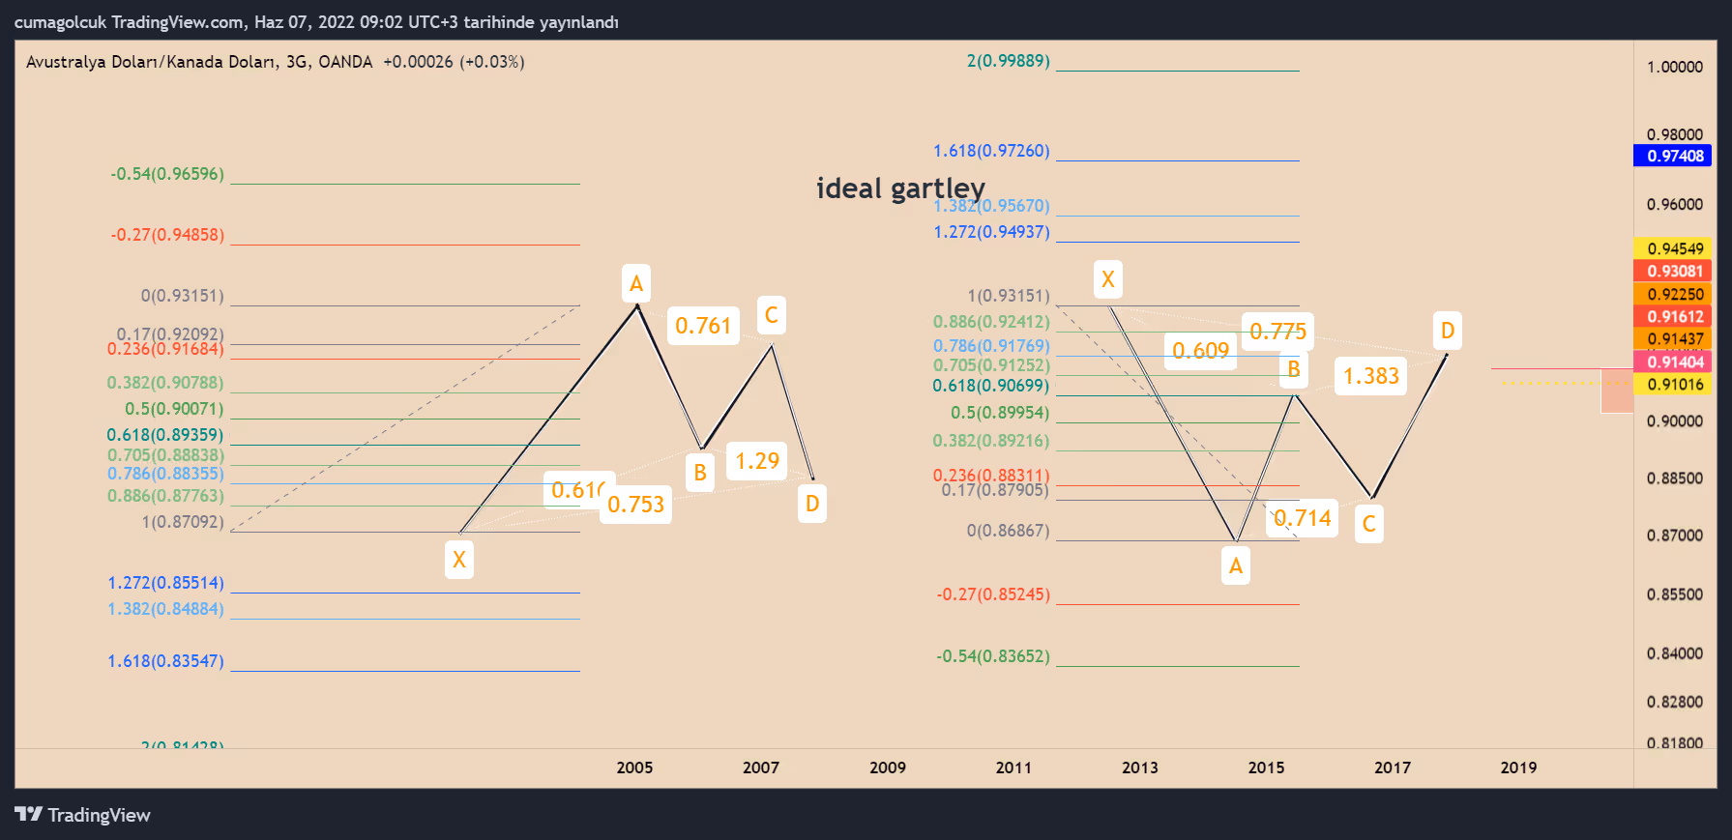Click the -0.54(0.96596) Fibonacci level
Screen dimensions: 1732x840
(x=167, y=174)
